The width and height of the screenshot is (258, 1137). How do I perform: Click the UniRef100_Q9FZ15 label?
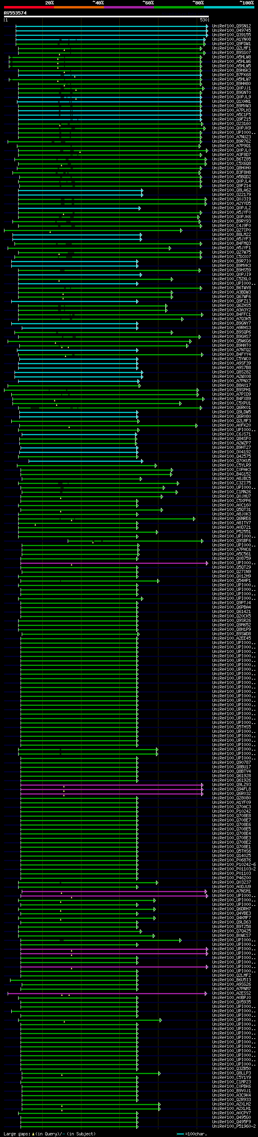[231, 119]
